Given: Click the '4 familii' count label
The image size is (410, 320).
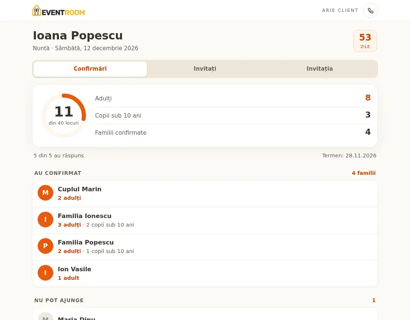Looking at the screenshot, I should pyautogui.click(x=363, y=173).
